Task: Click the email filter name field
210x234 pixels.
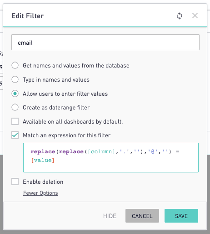Action: tap(105, 42)
